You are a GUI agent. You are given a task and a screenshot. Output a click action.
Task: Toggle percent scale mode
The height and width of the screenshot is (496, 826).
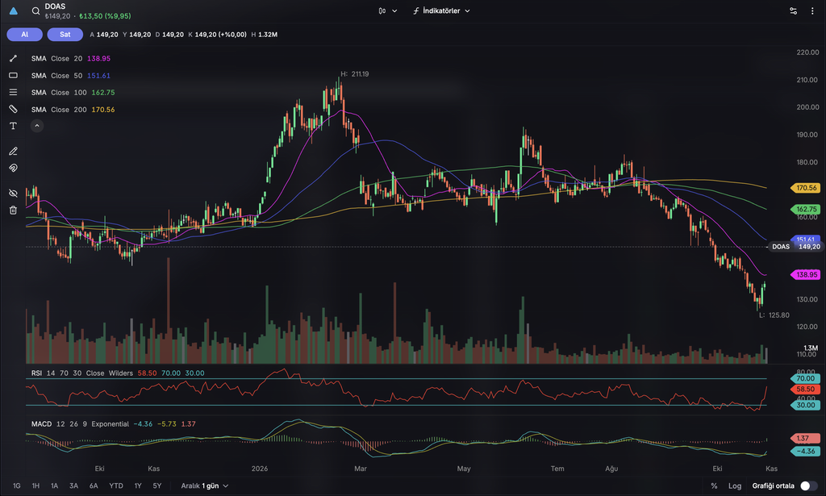pyautogui.click(x=714, y=486)
